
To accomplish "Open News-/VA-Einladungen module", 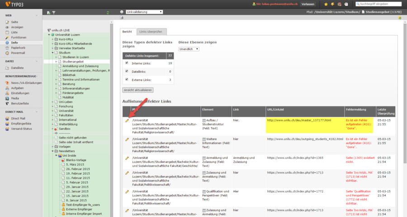I will pyautogui.click(x=26, y=83).
